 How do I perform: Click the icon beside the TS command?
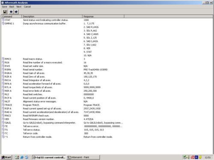click(x=3, y=130)
